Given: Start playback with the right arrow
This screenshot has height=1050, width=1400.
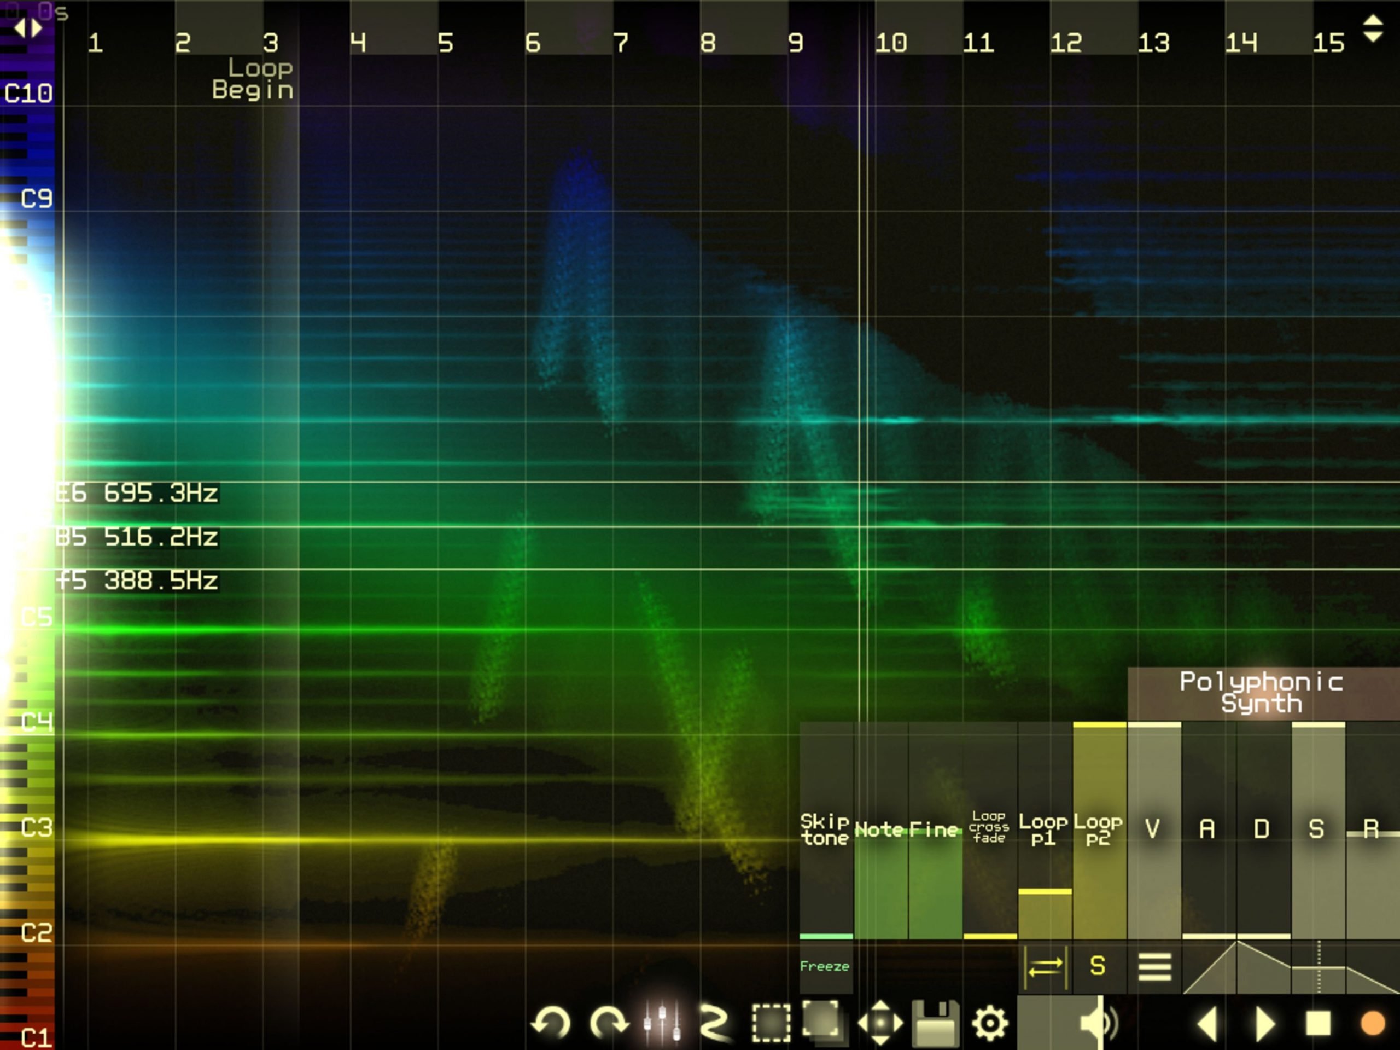Looking at the screenshot, I should [1264, 1023].
